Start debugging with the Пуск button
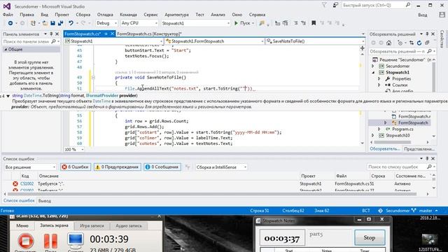Viewport: 448px width, 252px height. coord(242,23)
